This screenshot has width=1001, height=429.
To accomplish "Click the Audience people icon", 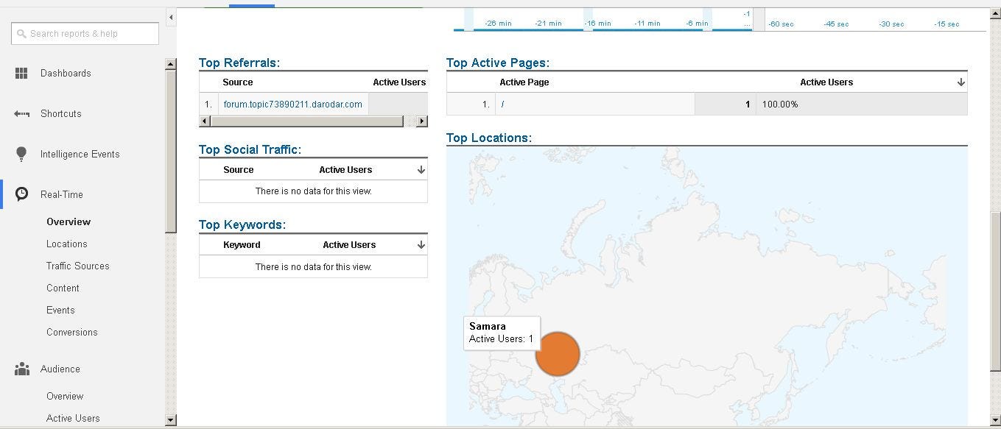I will (x=22, y=369).
